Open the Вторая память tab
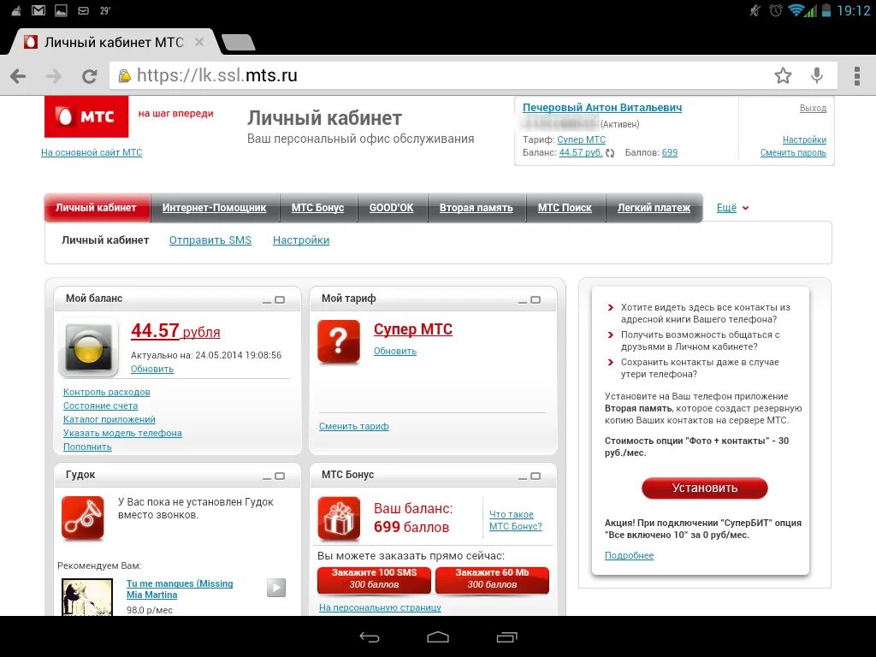The width and height of the screenshot is (876, 657). 476,208
